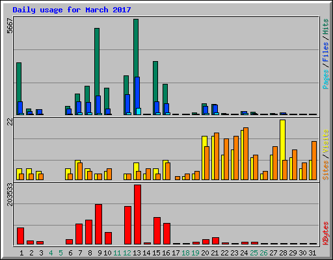This screenshot has height=260, width=333.
Task: Click the cyan Pages bar for day 13
Action: (x=139, y=111)
